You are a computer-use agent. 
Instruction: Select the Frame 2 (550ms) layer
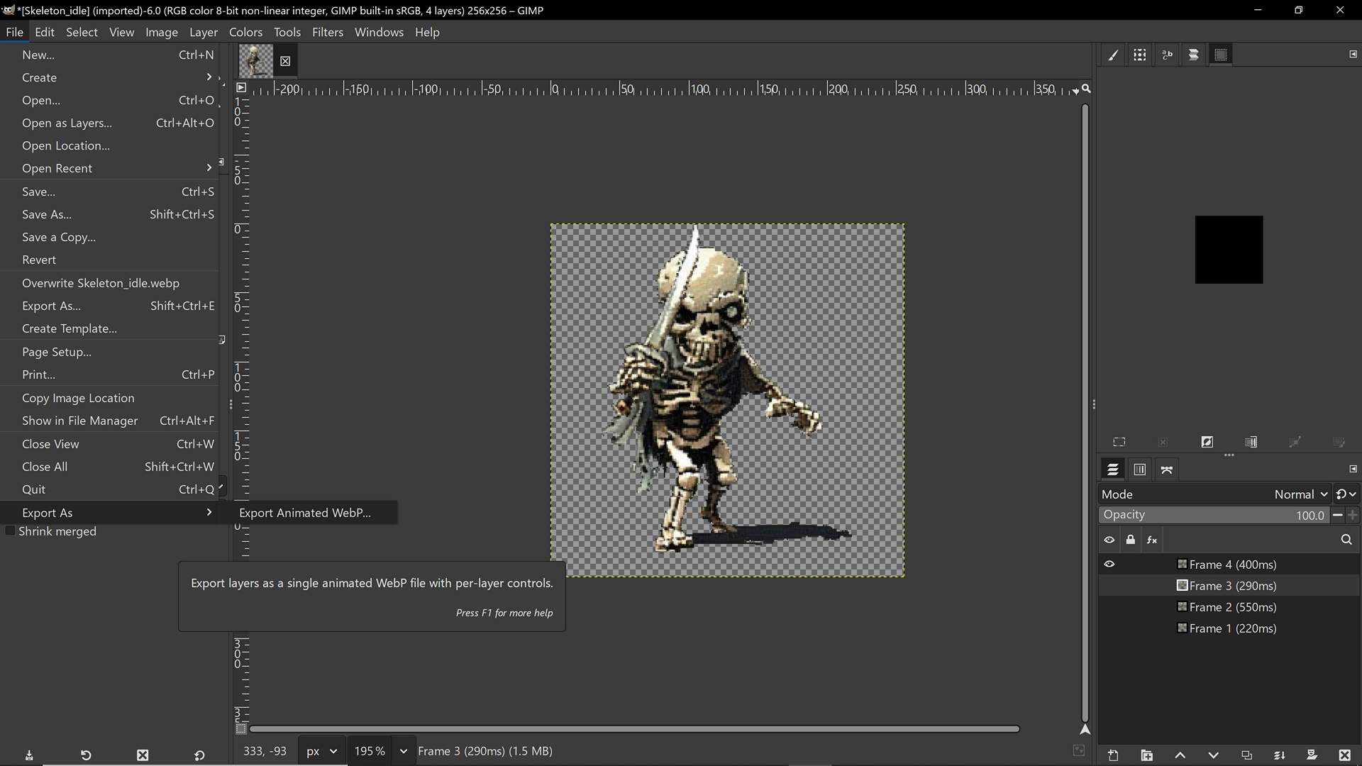tap(1229, 607)
